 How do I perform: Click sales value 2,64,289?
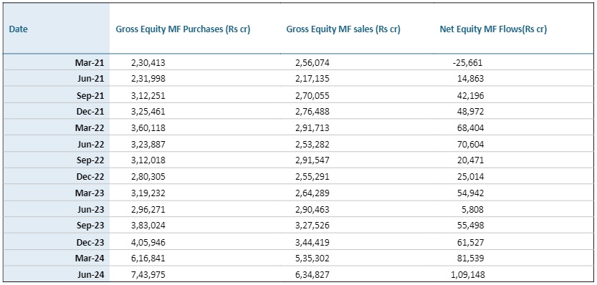[312, 193]
